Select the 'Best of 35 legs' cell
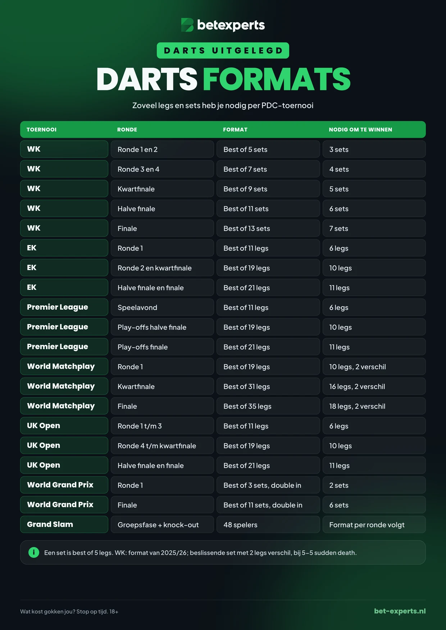 (268, 406)
